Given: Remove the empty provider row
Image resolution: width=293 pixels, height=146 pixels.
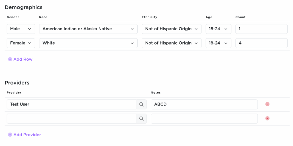Looking at the screenshot, I should (268, 118).
